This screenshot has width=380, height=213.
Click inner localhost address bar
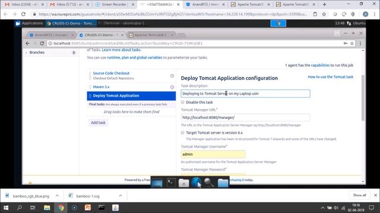pos(194,43)
